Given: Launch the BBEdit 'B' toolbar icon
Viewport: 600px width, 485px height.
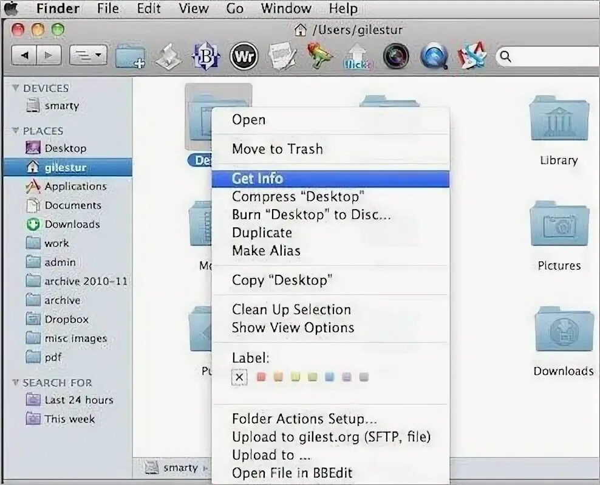Looking at the screenshot, I should (206, 57).
